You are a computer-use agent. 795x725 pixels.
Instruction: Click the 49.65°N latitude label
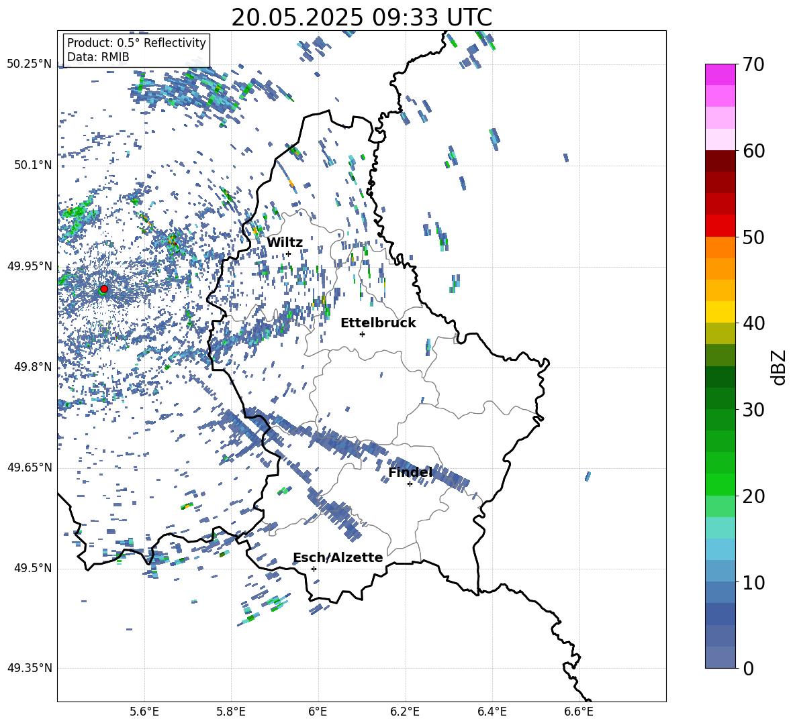click(30, 467)
